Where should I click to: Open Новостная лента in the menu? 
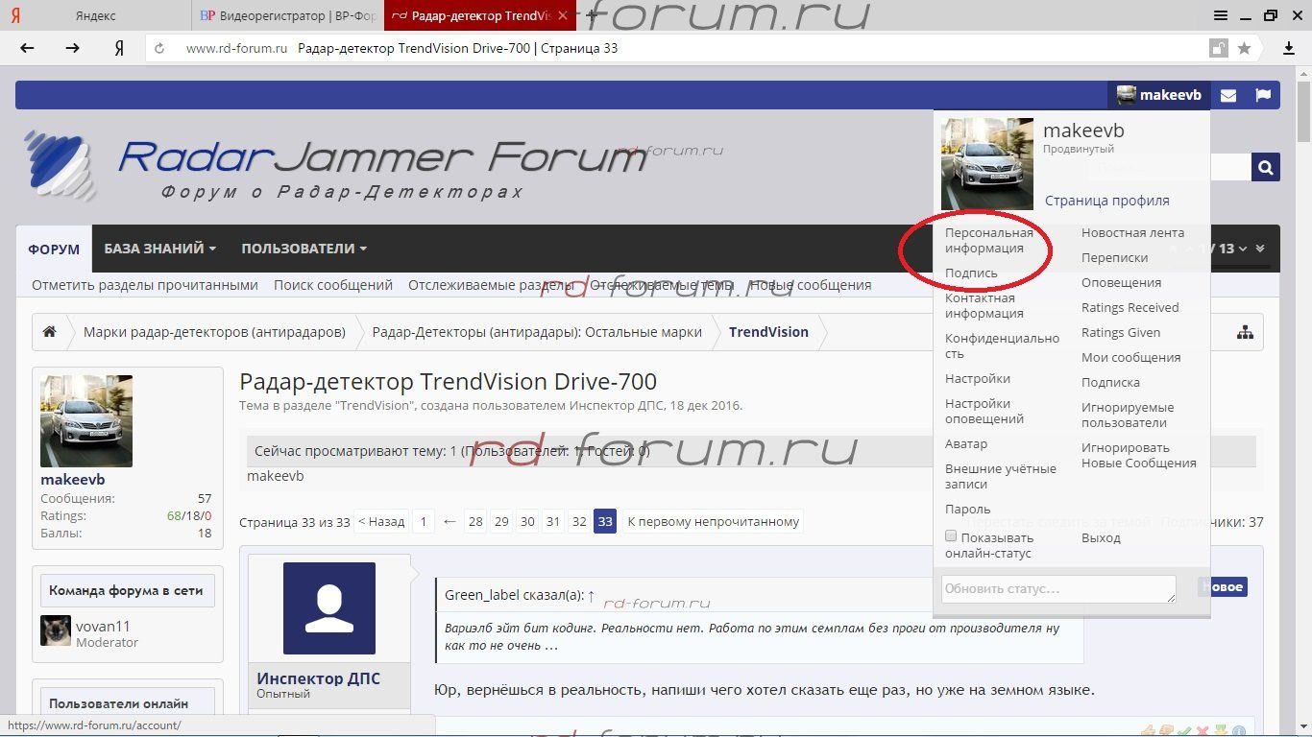click(1132, 232)
